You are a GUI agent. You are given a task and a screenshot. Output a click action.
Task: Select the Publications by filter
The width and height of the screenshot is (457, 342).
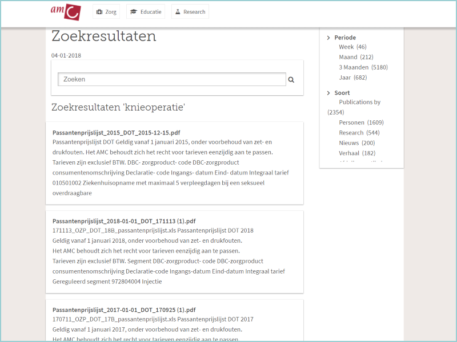click(359, 103)
